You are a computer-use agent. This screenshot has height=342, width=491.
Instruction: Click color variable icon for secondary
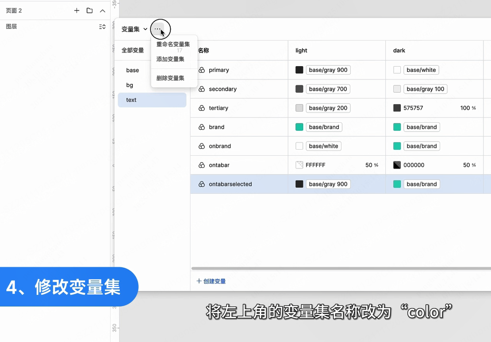point(202,89)
